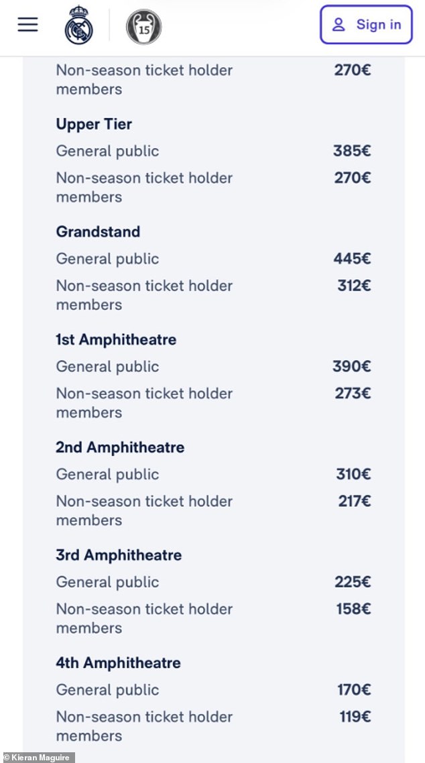Select the Grandstand section heading
This screenshot has height=763, width=425.
98,232
